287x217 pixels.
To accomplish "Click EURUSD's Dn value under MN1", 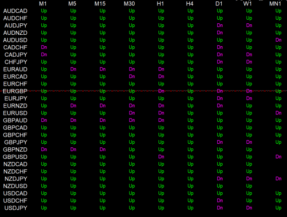I will click(278, 113).
